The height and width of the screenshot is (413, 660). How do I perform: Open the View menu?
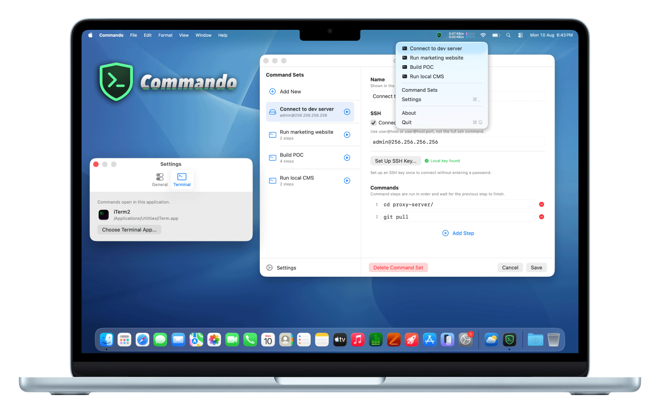click(x=184, y=35)
